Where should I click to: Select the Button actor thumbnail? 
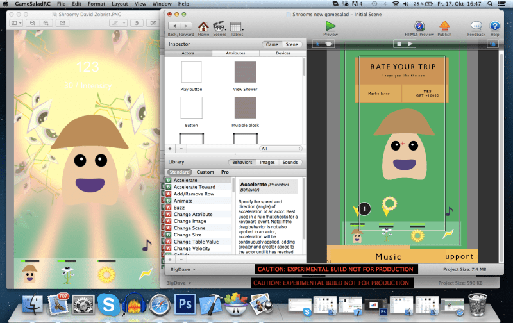pyautogui.click(x=191, y=108)
